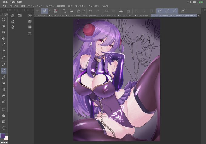206x144 pixels.
Task: Select the Auto select magic wand
Action: (x=4, y=51)
